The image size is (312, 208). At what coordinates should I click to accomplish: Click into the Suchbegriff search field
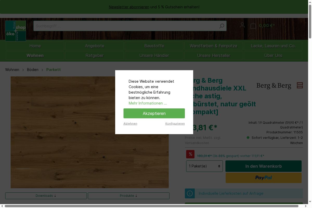(125, 26)
